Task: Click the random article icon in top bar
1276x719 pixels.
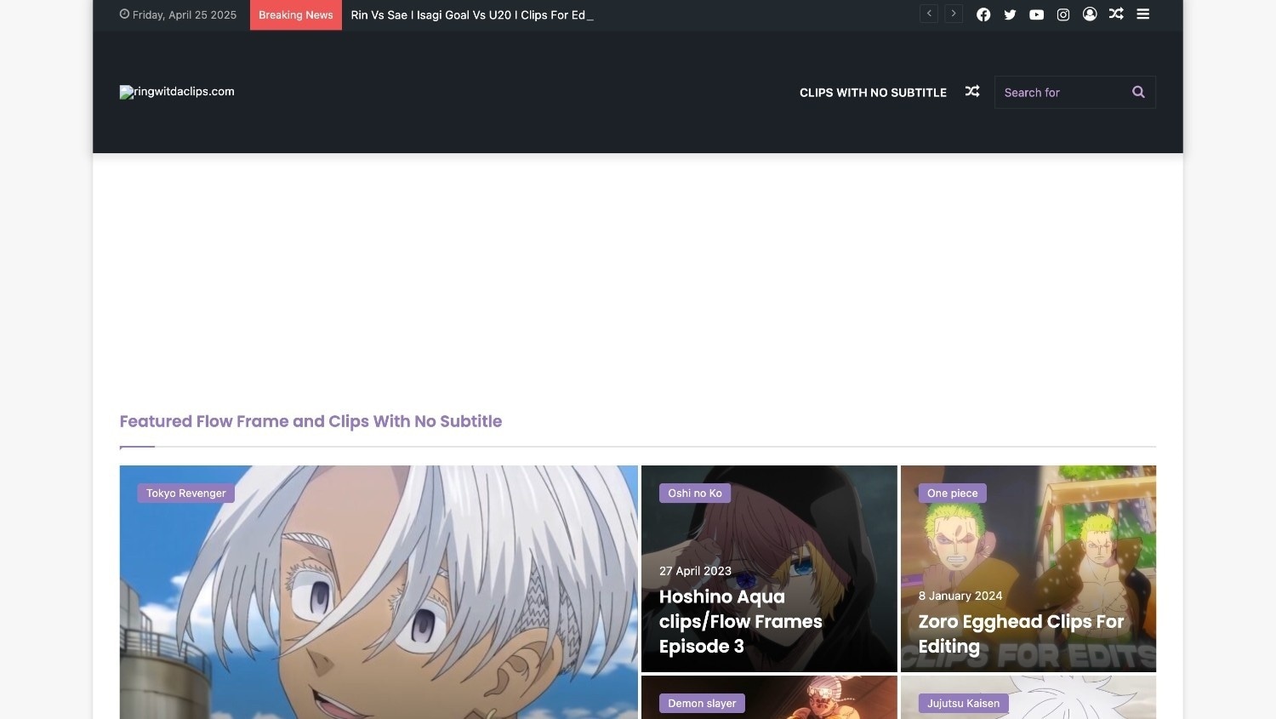Action: point(1116,14)
